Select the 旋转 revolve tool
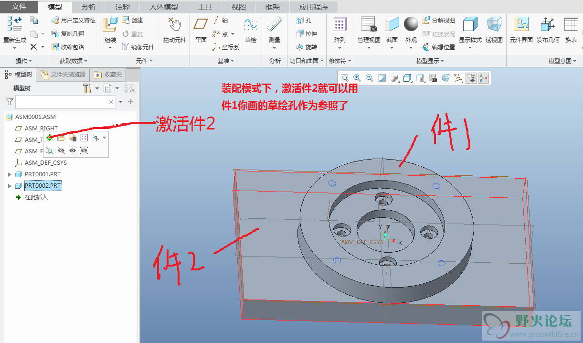The height and width of the screenshot is (343, 583). (x=306, y=47)
